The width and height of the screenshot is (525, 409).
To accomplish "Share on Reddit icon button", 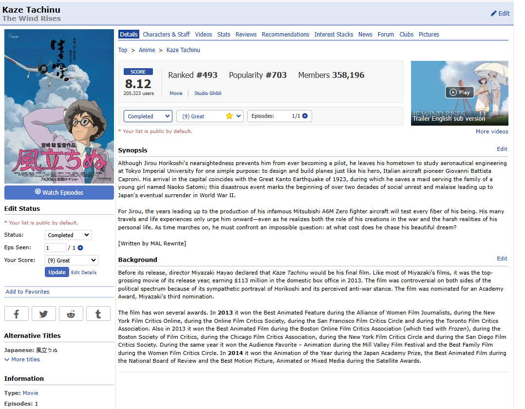I will pos(71,314).
